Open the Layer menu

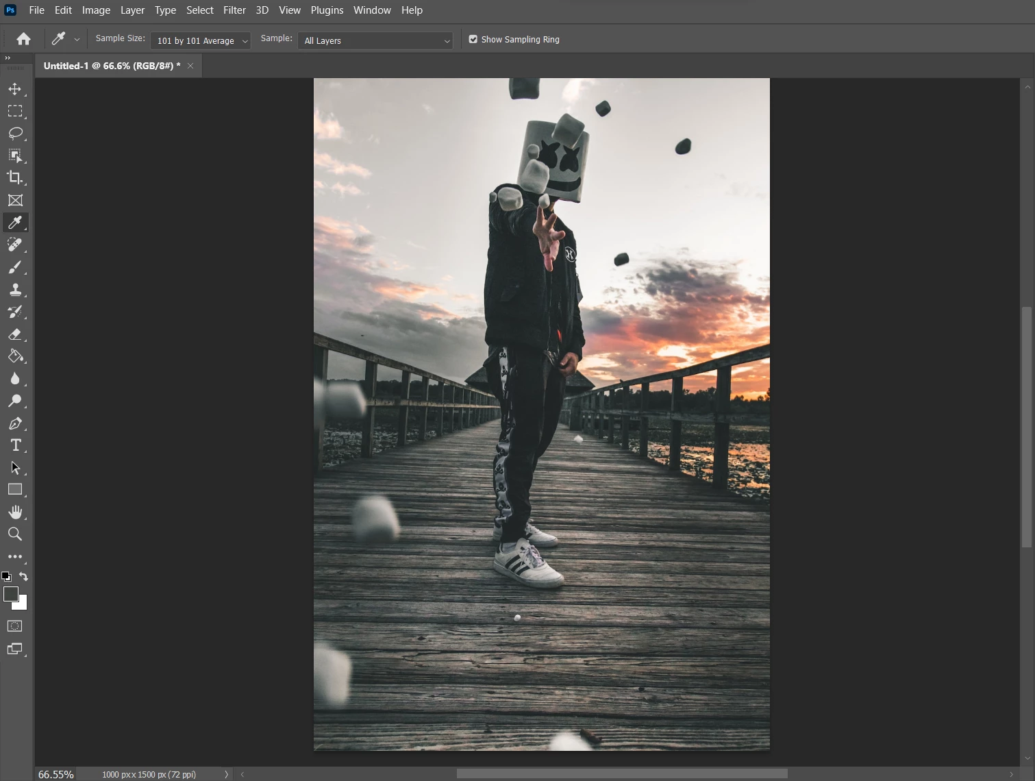click(x=132, y=10)
